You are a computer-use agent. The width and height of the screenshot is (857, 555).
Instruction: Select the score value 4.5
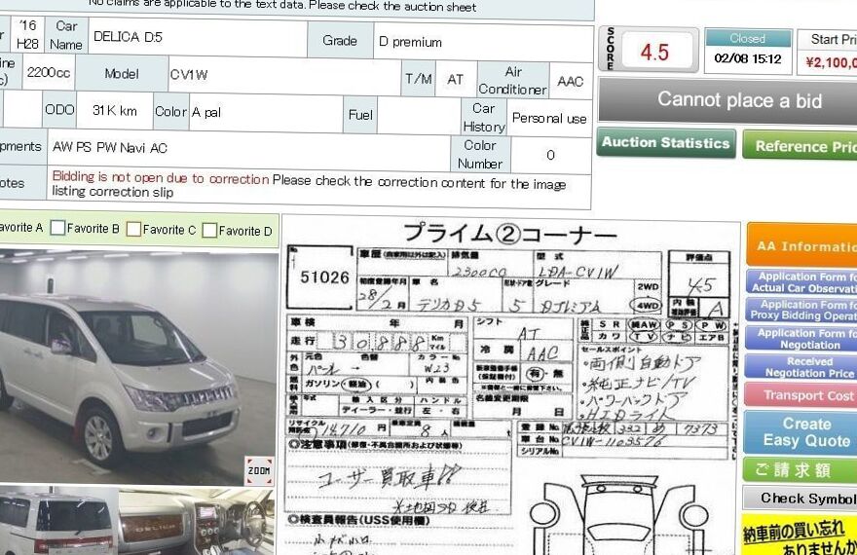coord(654,53)
